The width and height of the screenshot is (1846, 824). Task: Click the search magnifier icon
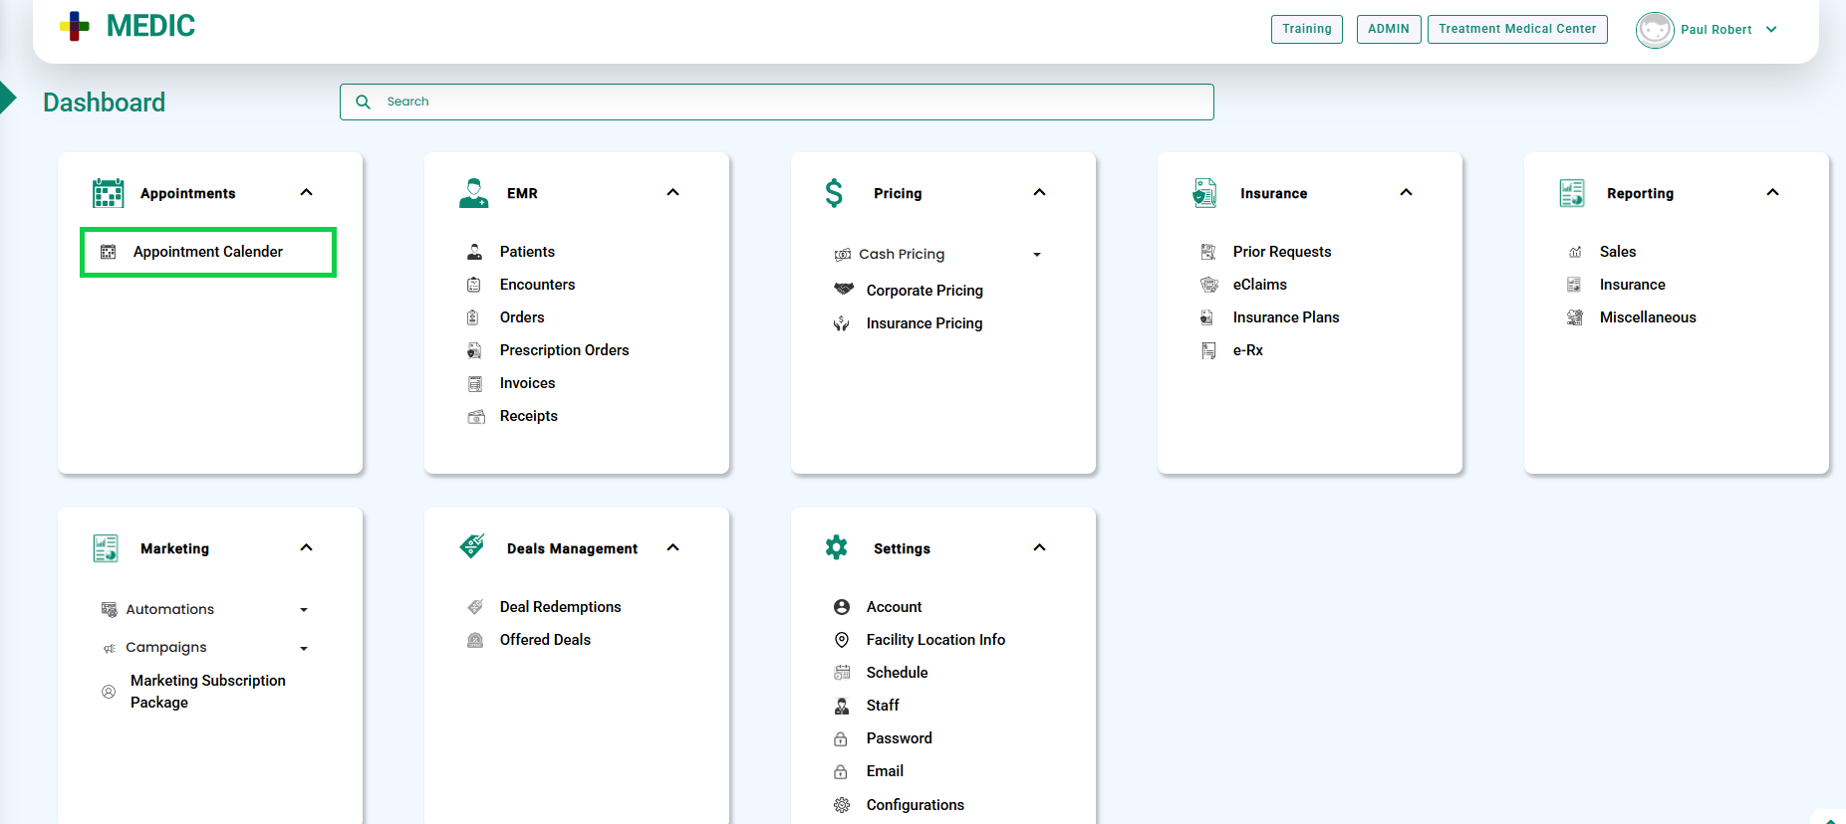point(364,102)
